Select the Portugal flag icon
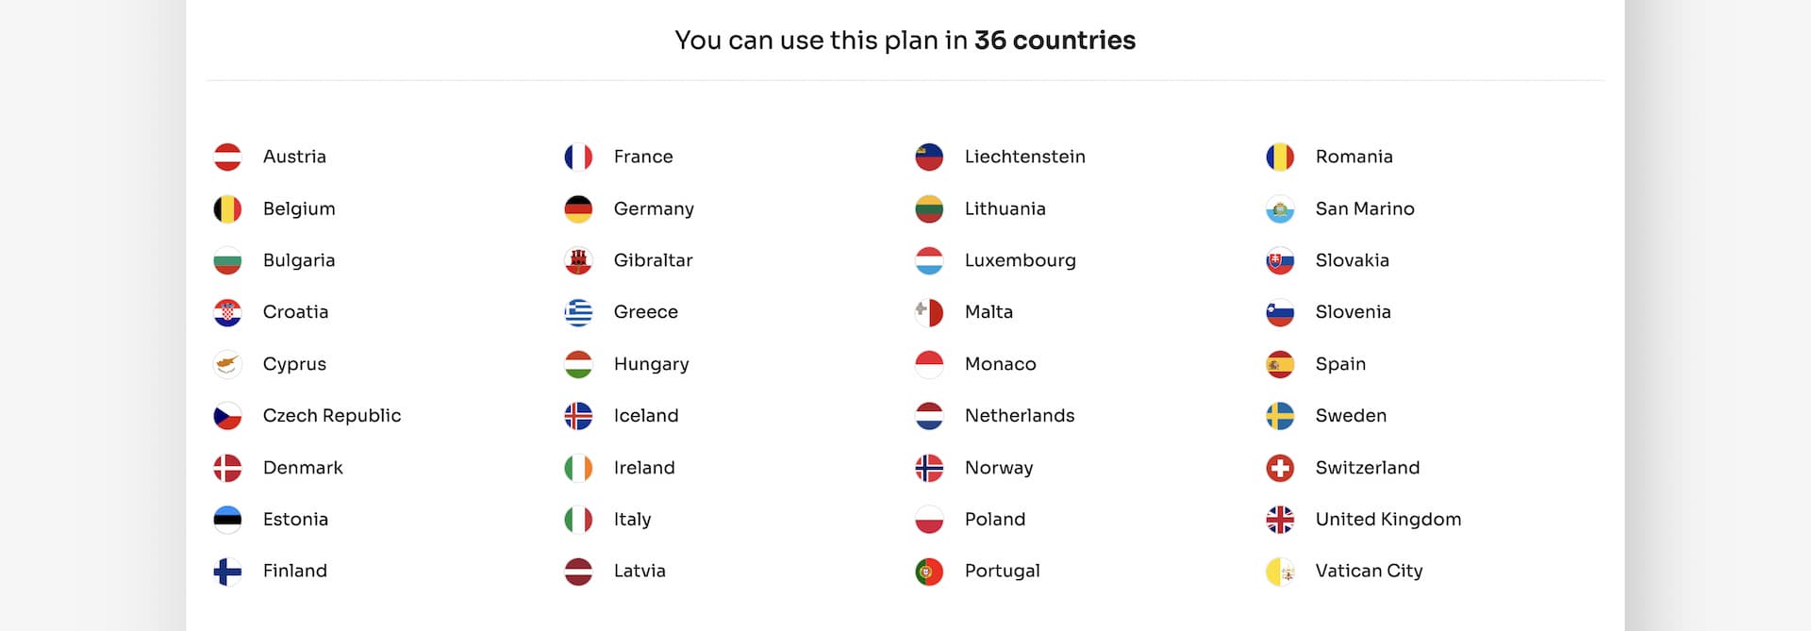 tap(929, 572)
